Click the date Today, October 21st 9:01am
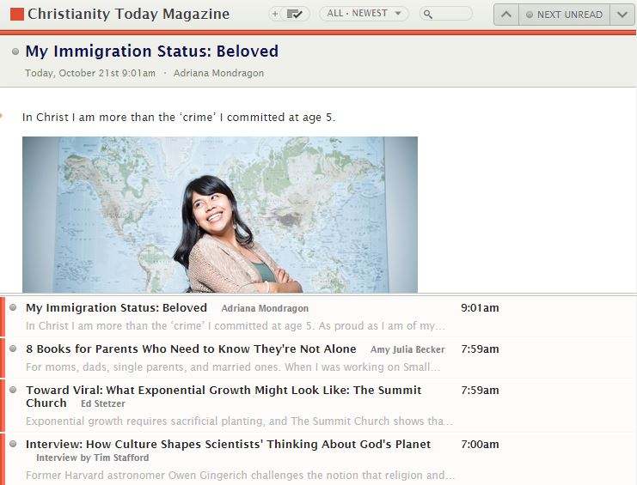The image size is (637, 485). click(x=90, y=73)
